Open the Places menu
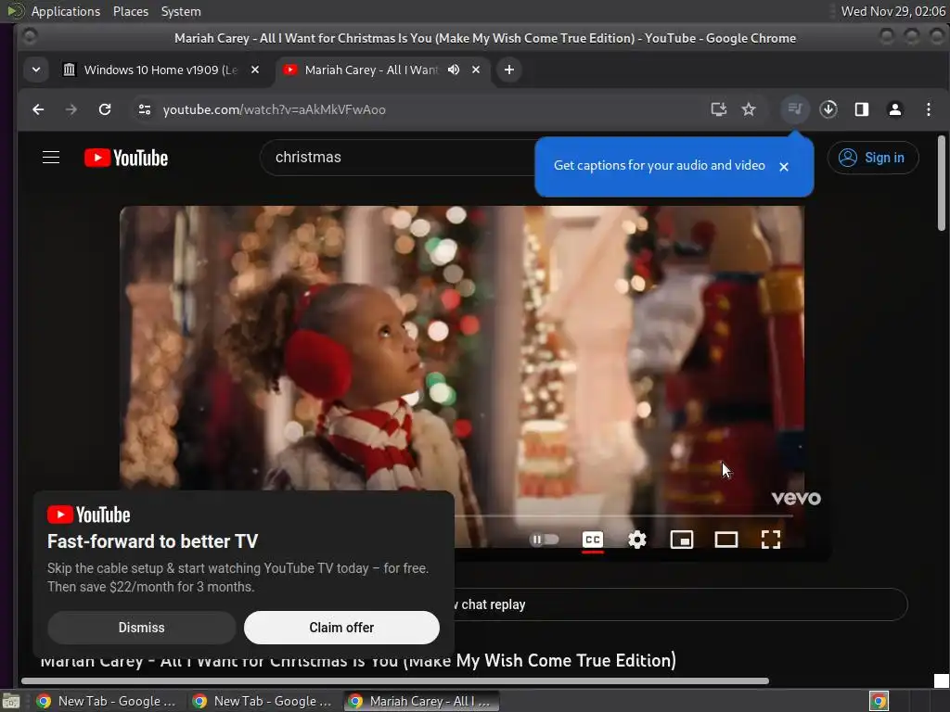 [131, 11]
